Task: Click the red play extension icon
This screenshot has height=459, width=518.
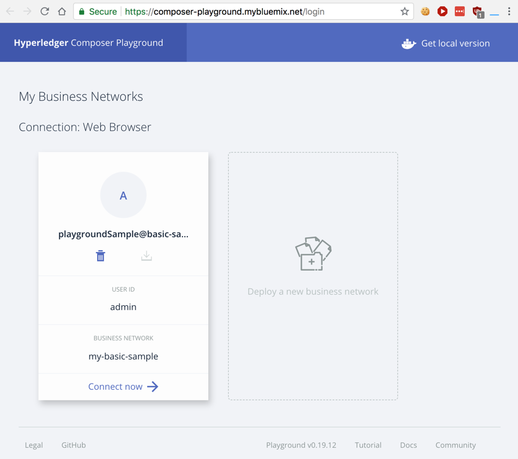Action: [443, 12]
